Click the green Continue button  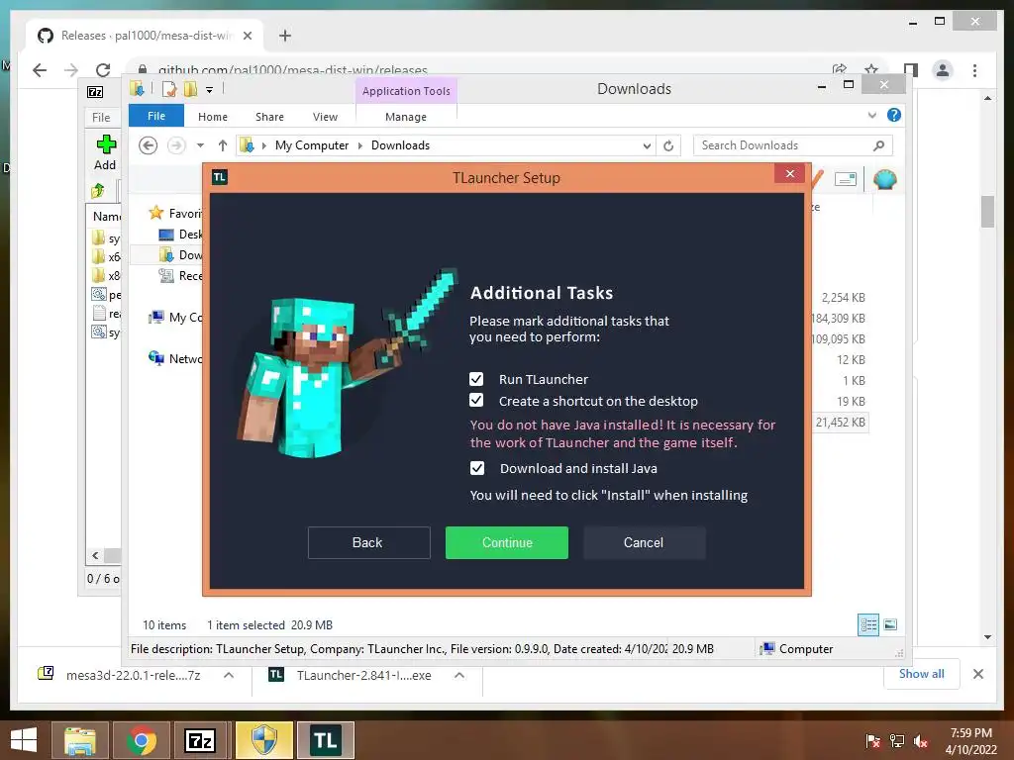point(506,542)
